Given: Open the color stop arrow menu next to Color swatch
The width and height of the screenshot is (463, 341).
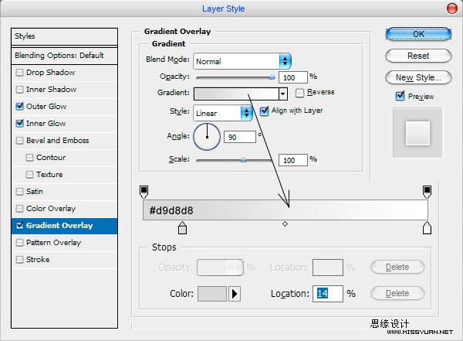Looking at the screenshot, I should click(x=235, y=294).
